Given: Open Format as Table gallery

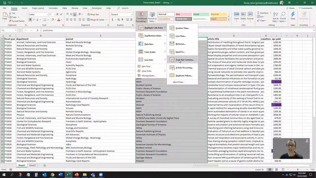Looking at the screenshot, I should tap(153, 17).
